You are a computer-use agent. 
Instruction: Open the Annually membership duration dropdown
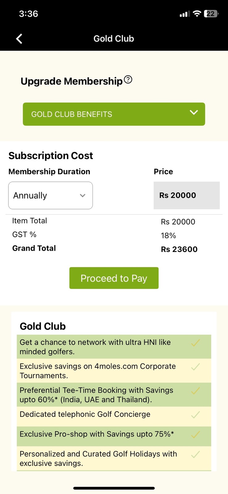(x=51, y=195)
